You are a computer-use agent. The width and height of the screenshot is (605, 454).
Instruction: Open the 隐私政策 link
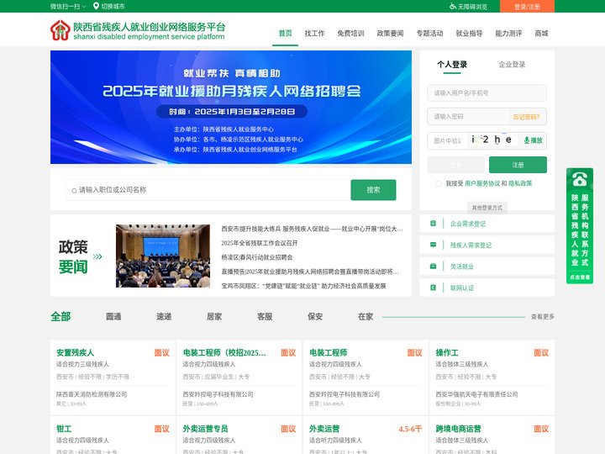[520, 184]
